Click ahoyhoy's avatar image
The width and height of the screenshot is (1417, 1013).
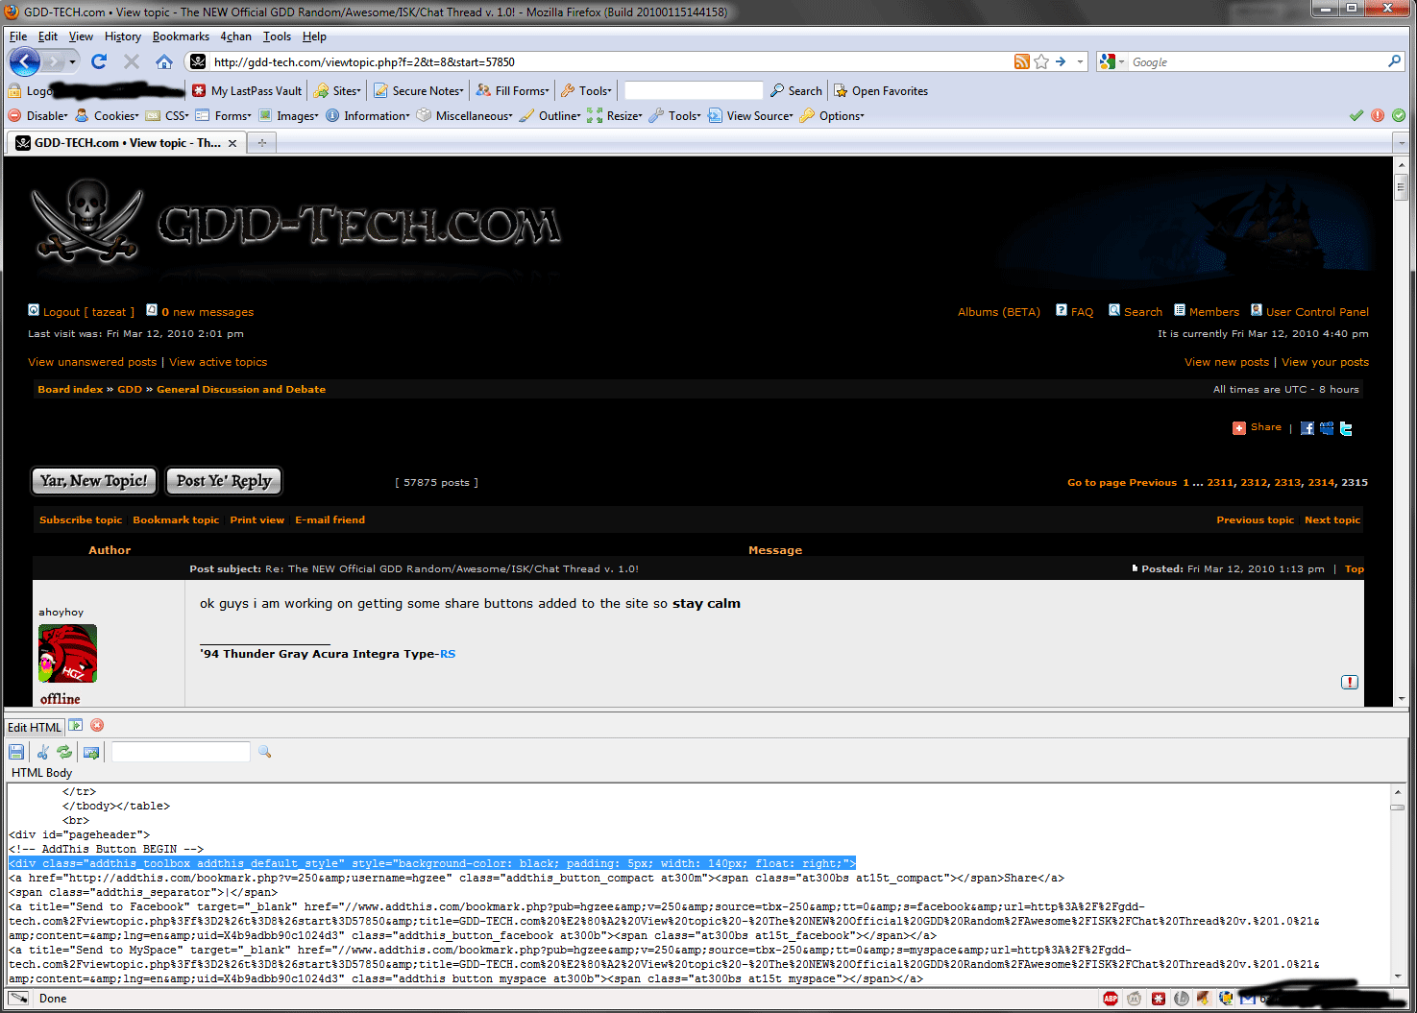point(67,653)
